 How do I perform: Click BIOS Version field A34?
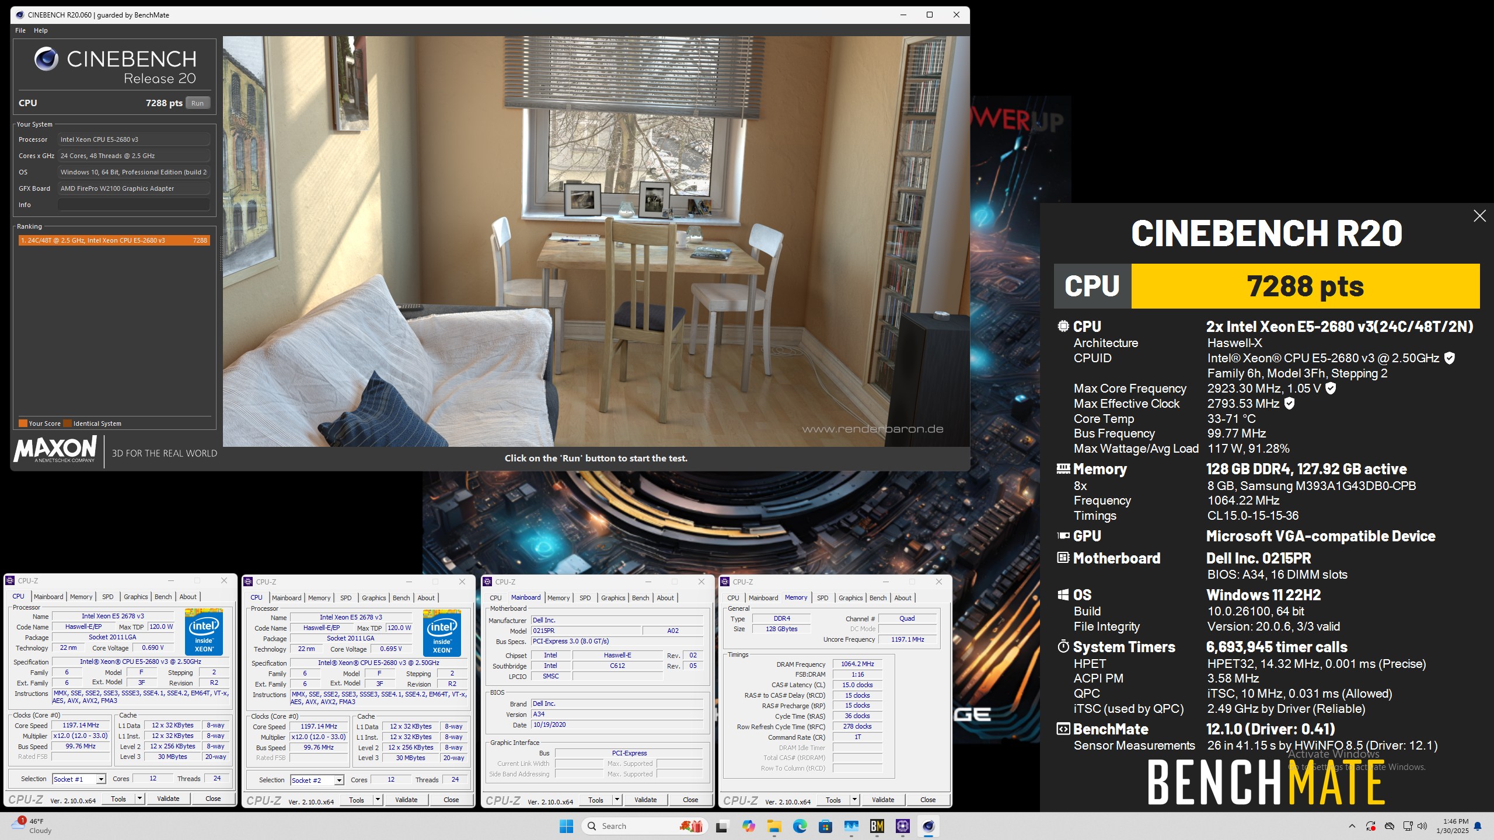pos(617,714)
